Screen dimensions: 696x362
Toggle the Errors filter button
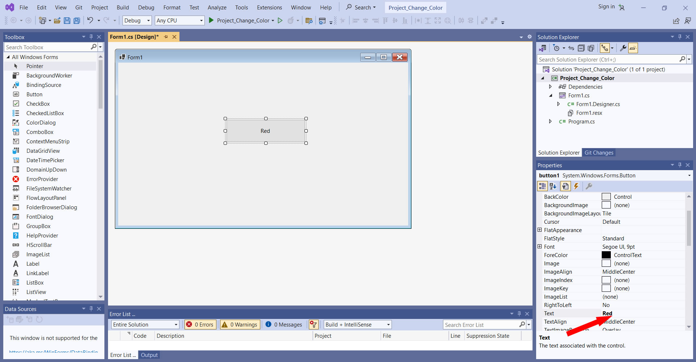coord(200,325)
